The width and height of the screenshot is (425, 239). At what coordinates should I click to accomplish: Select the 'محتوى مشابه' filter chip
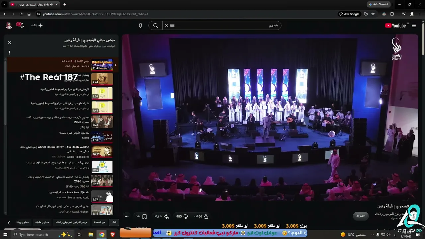click(42, 222)
